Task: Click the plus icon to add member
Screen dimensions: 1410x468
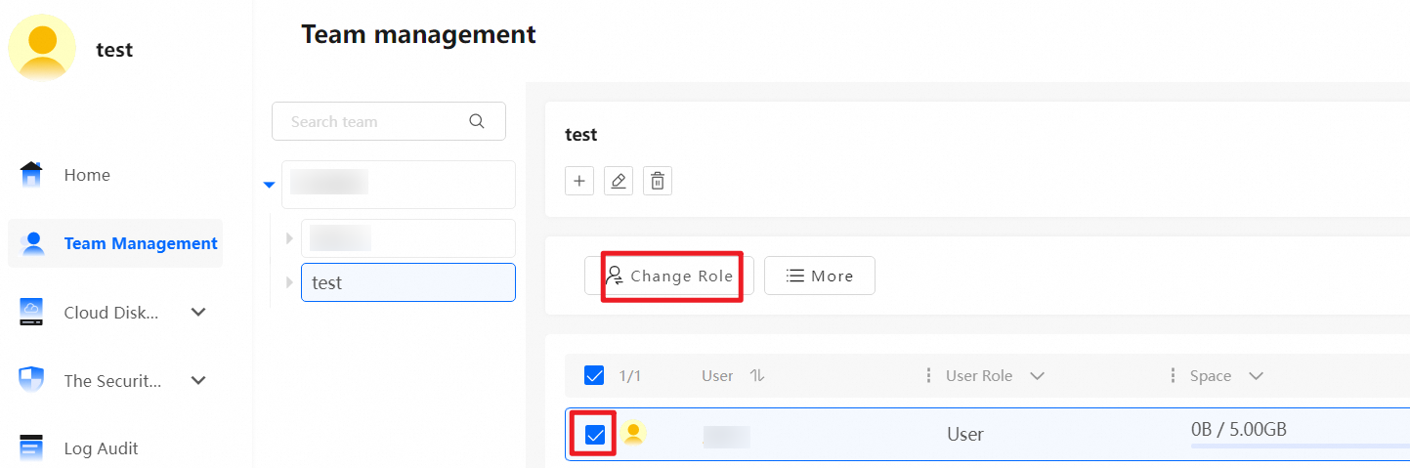Action: click(579, 181)
